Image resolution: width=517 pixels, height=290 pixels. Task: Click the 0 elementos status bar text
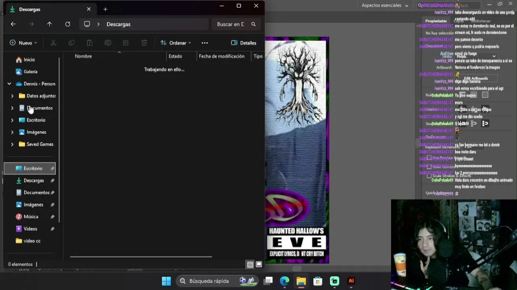coord(21,264)
